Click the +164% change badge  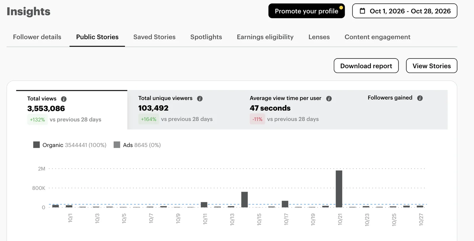[149, 119]
